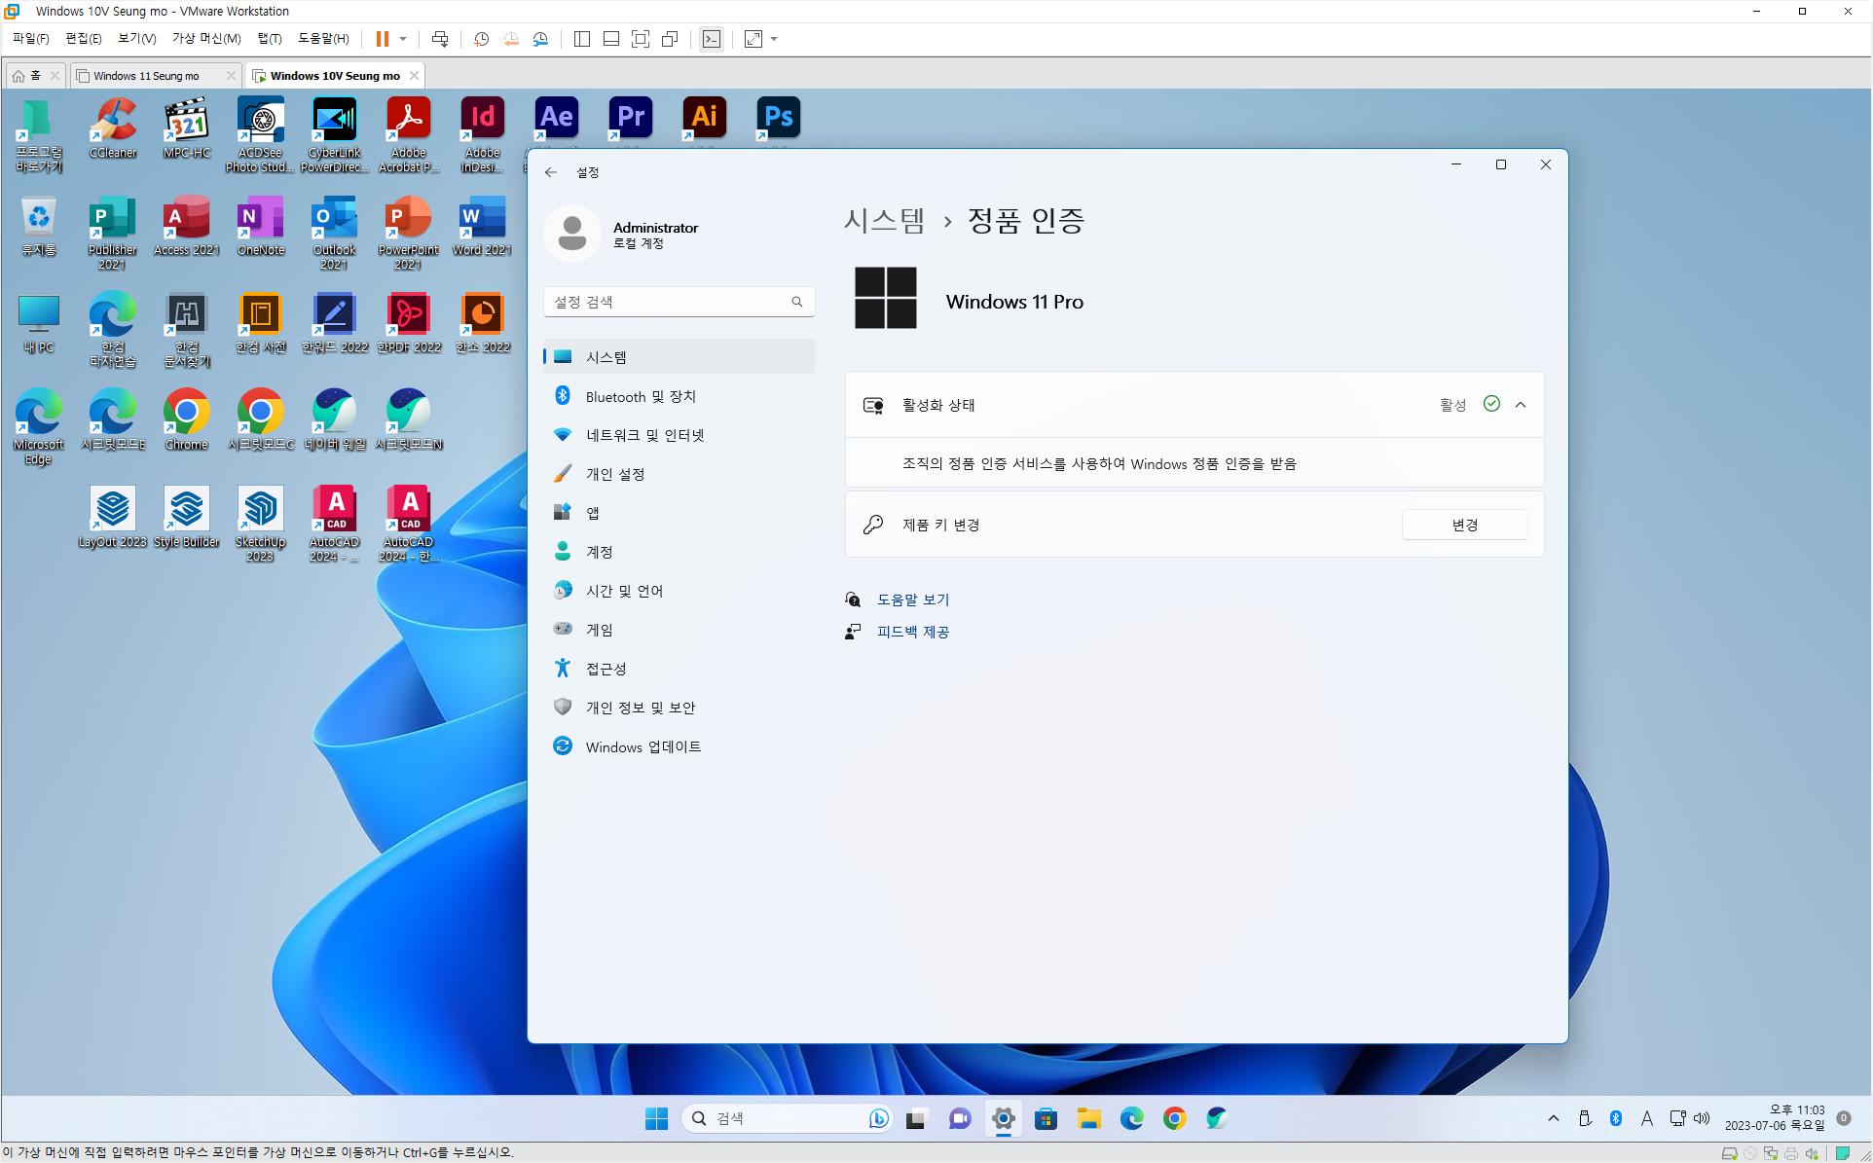The width and height of the screenshot is (1873, 1163).
Task: Click the Windows Start button
Action: coord(656,1119)
